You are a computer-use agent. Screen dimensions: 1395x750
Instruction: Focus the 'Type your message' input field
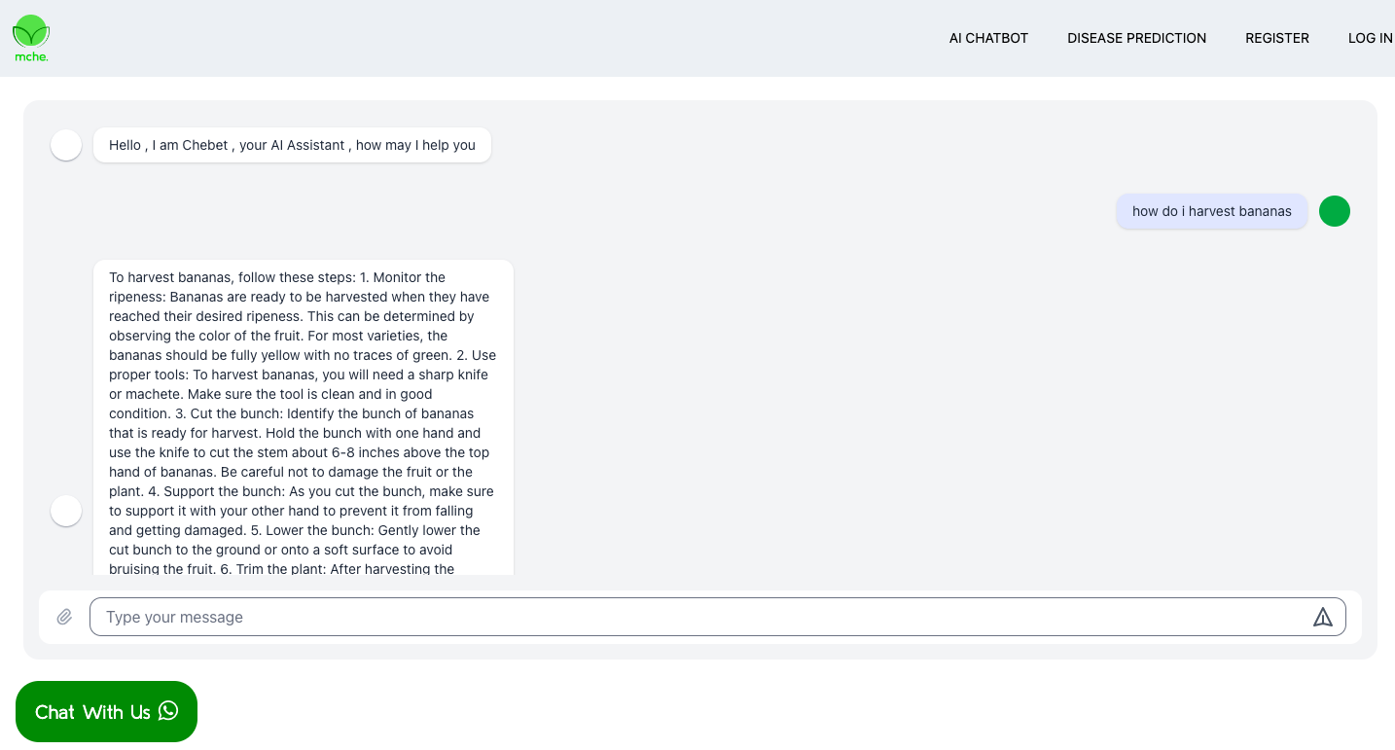tap(700, 617)
